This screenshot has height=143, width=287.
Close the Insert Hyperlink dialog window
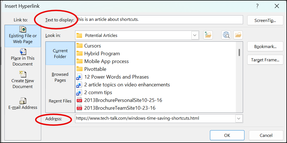tap(277, 6)
